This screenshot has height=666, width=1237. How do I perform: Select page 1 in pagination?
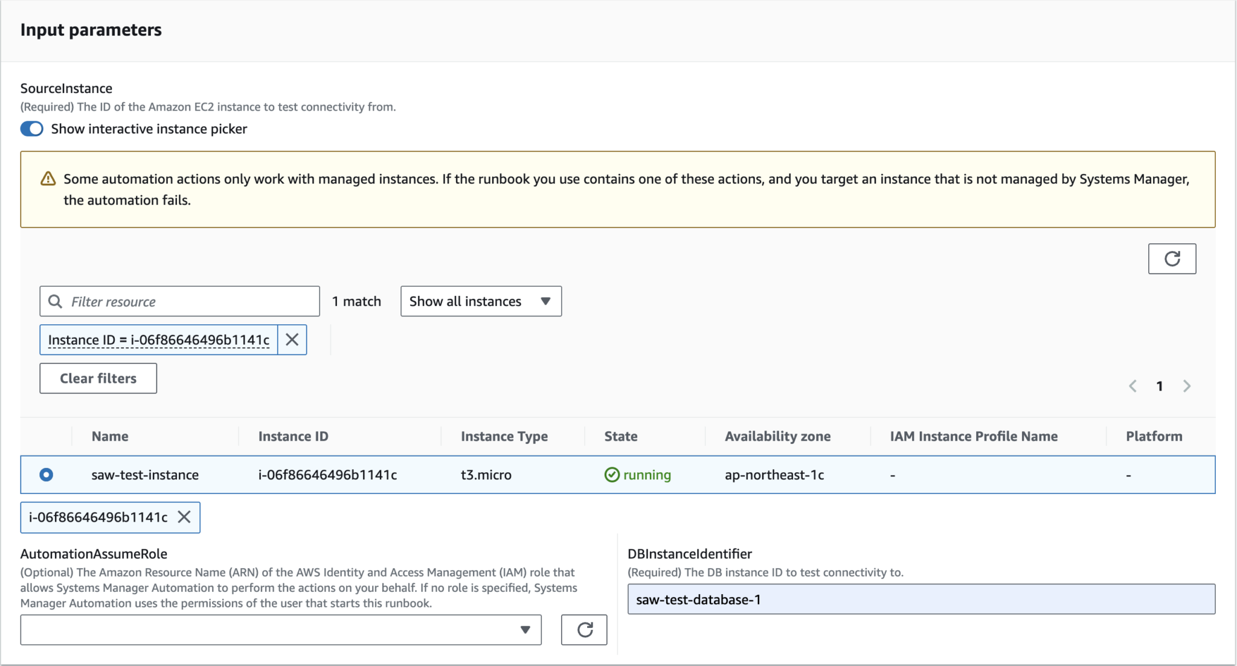[1160, 386]
